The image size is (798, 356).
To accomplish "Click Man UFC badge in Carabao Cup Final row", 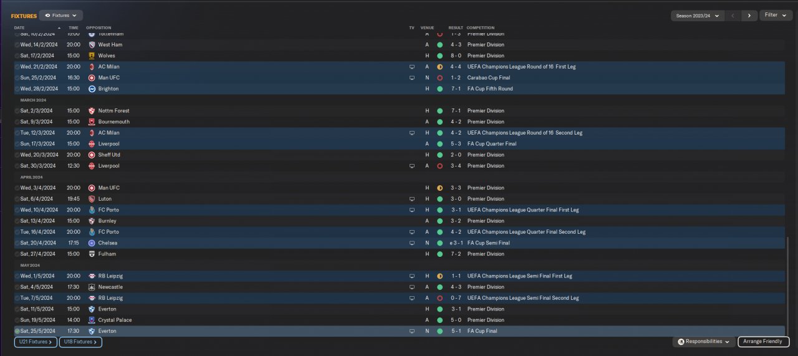I will pos(92,78).
